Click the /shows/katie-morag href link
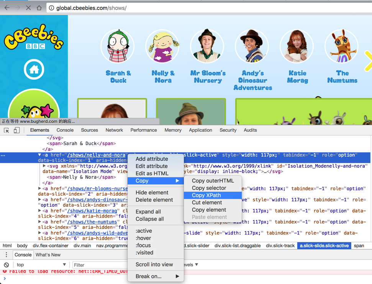The width and height of the screenshot is (372, 284). point(92,211)
